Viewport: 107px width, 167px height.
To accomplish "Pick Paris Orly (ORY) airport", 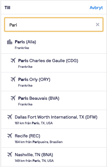I will coord(53,82).
